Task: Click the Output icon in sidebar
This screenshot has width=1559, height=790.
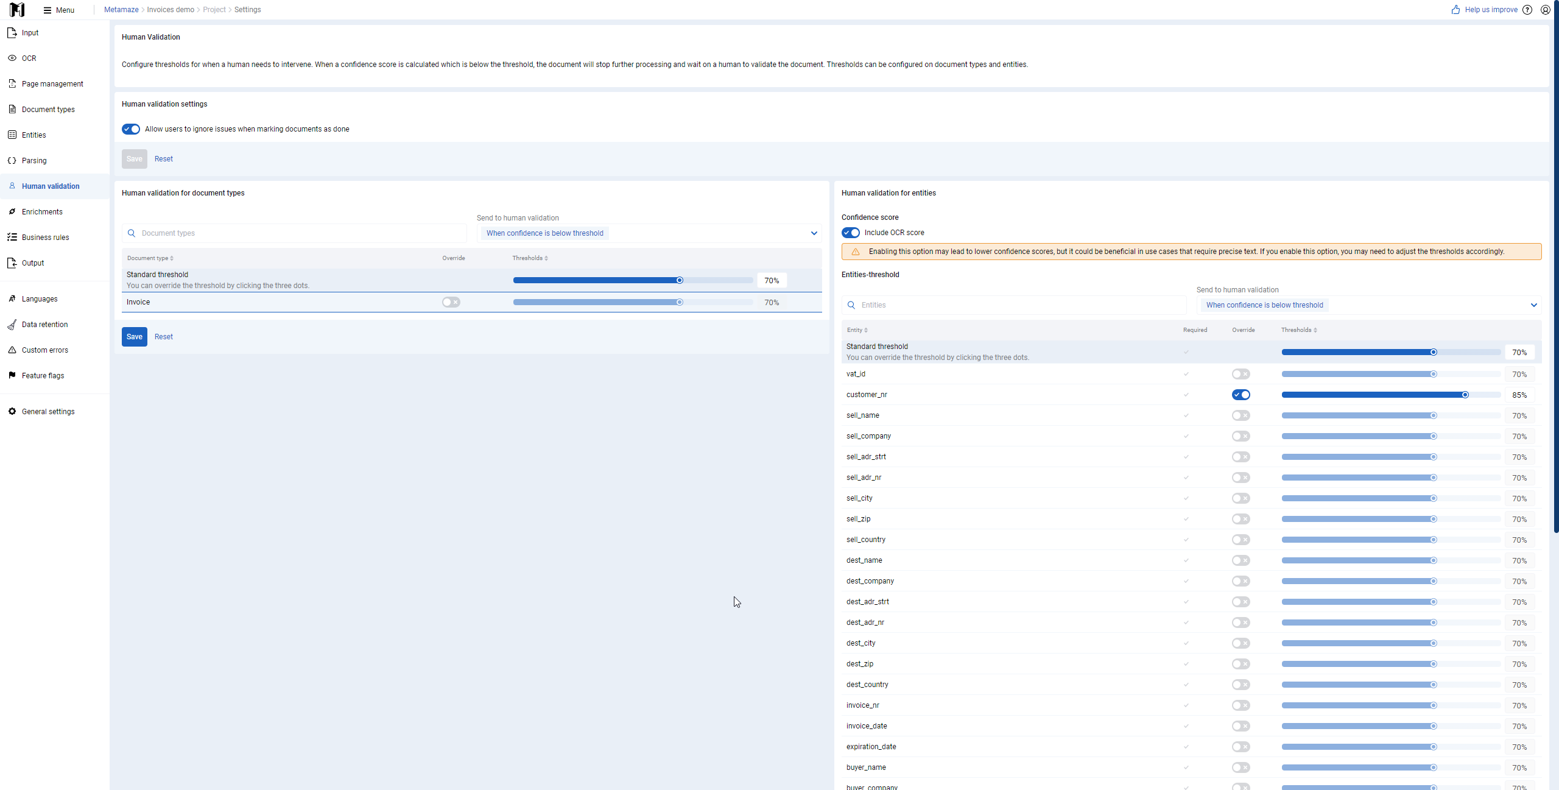Action: click(12, 263)
